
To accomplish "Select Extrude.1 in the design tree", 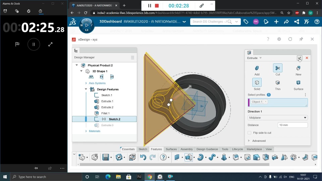I will pyautogui.click(x=107, y=101).
